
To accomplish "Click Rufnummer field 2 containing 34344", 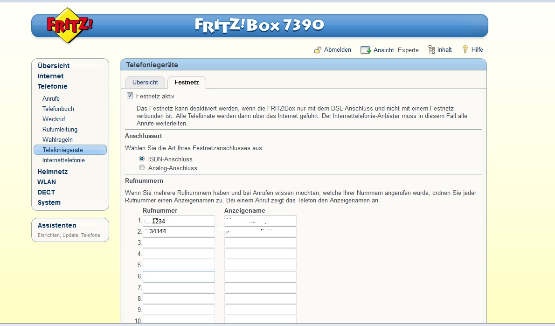I will (179, 231).
